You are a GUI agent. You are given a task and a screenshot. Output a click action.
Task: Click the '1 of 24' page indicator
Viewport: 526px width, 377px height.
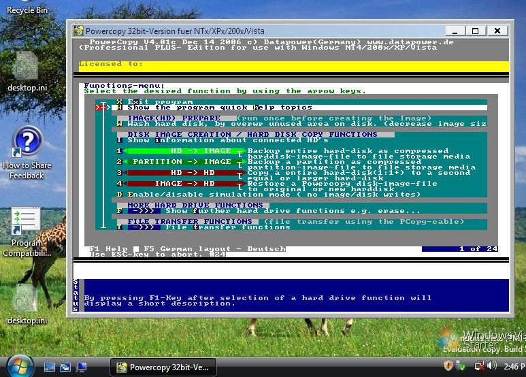(460, 249)
